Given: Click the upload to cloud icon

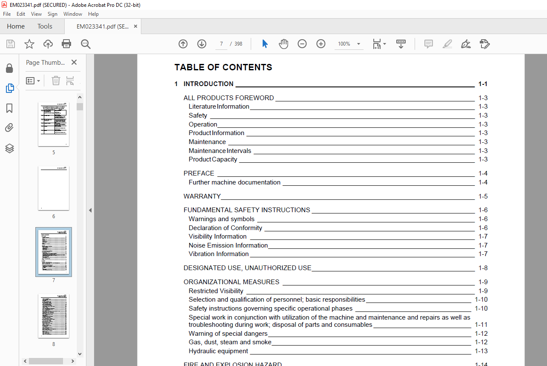Looking at the screenshot, I should point(48,44).
